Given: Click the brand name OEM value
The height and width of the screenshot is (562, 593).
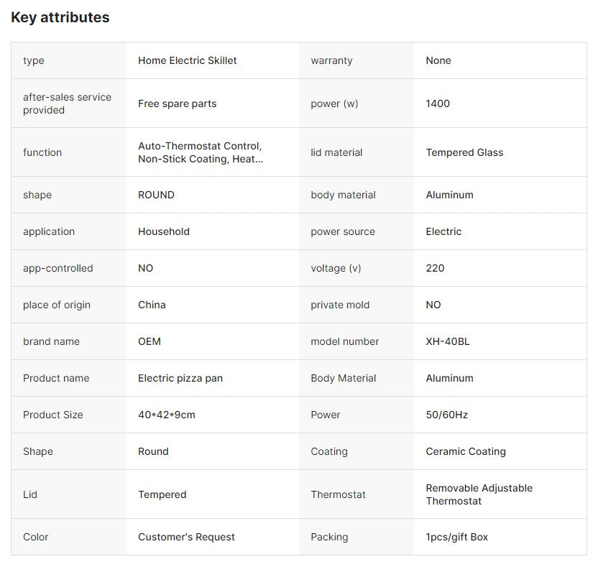Looking at the screenshot, I should tap(150, 341).
